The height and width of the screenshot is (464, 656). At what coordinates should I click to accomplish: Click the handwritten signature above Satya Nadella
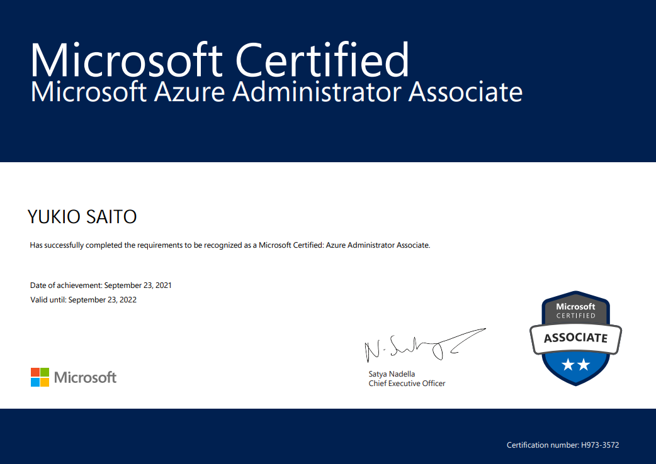tap(423, 344)
